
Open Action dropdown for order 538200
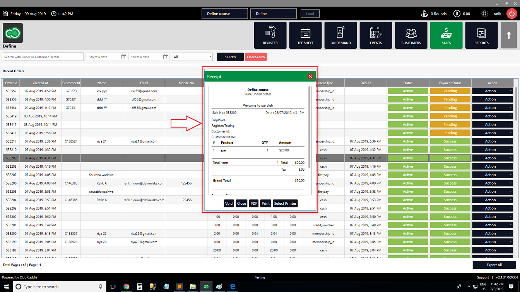point(493,233)
